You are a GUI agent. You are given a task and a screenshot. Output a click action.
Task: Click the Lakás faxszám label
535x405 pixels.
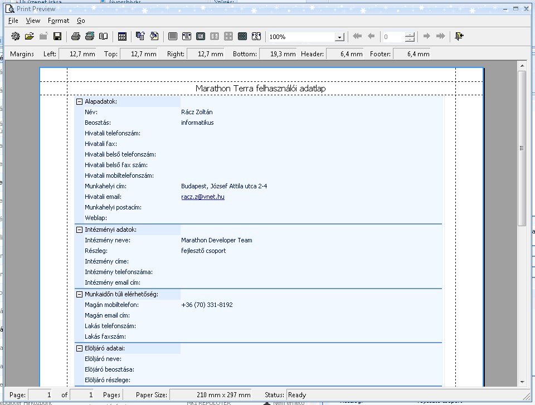105,336
